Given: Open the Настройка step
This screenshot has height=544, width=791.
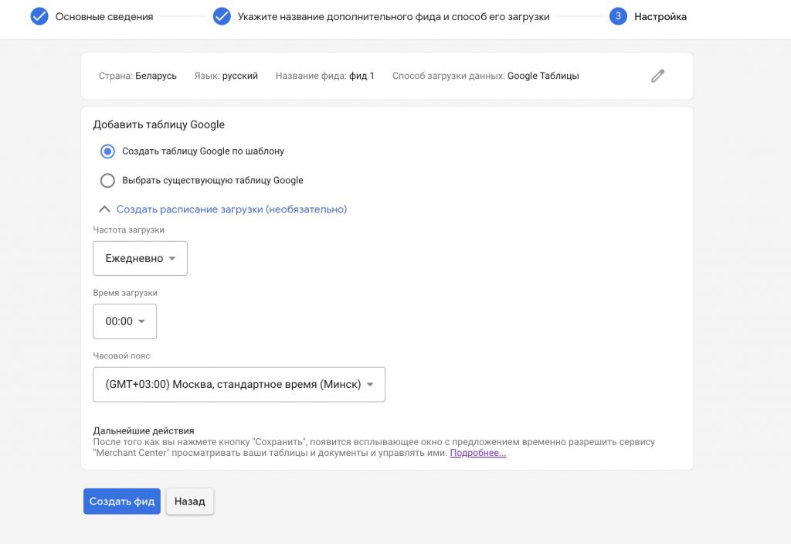Looking at the screenshot, I should click(x=660, y=17).
